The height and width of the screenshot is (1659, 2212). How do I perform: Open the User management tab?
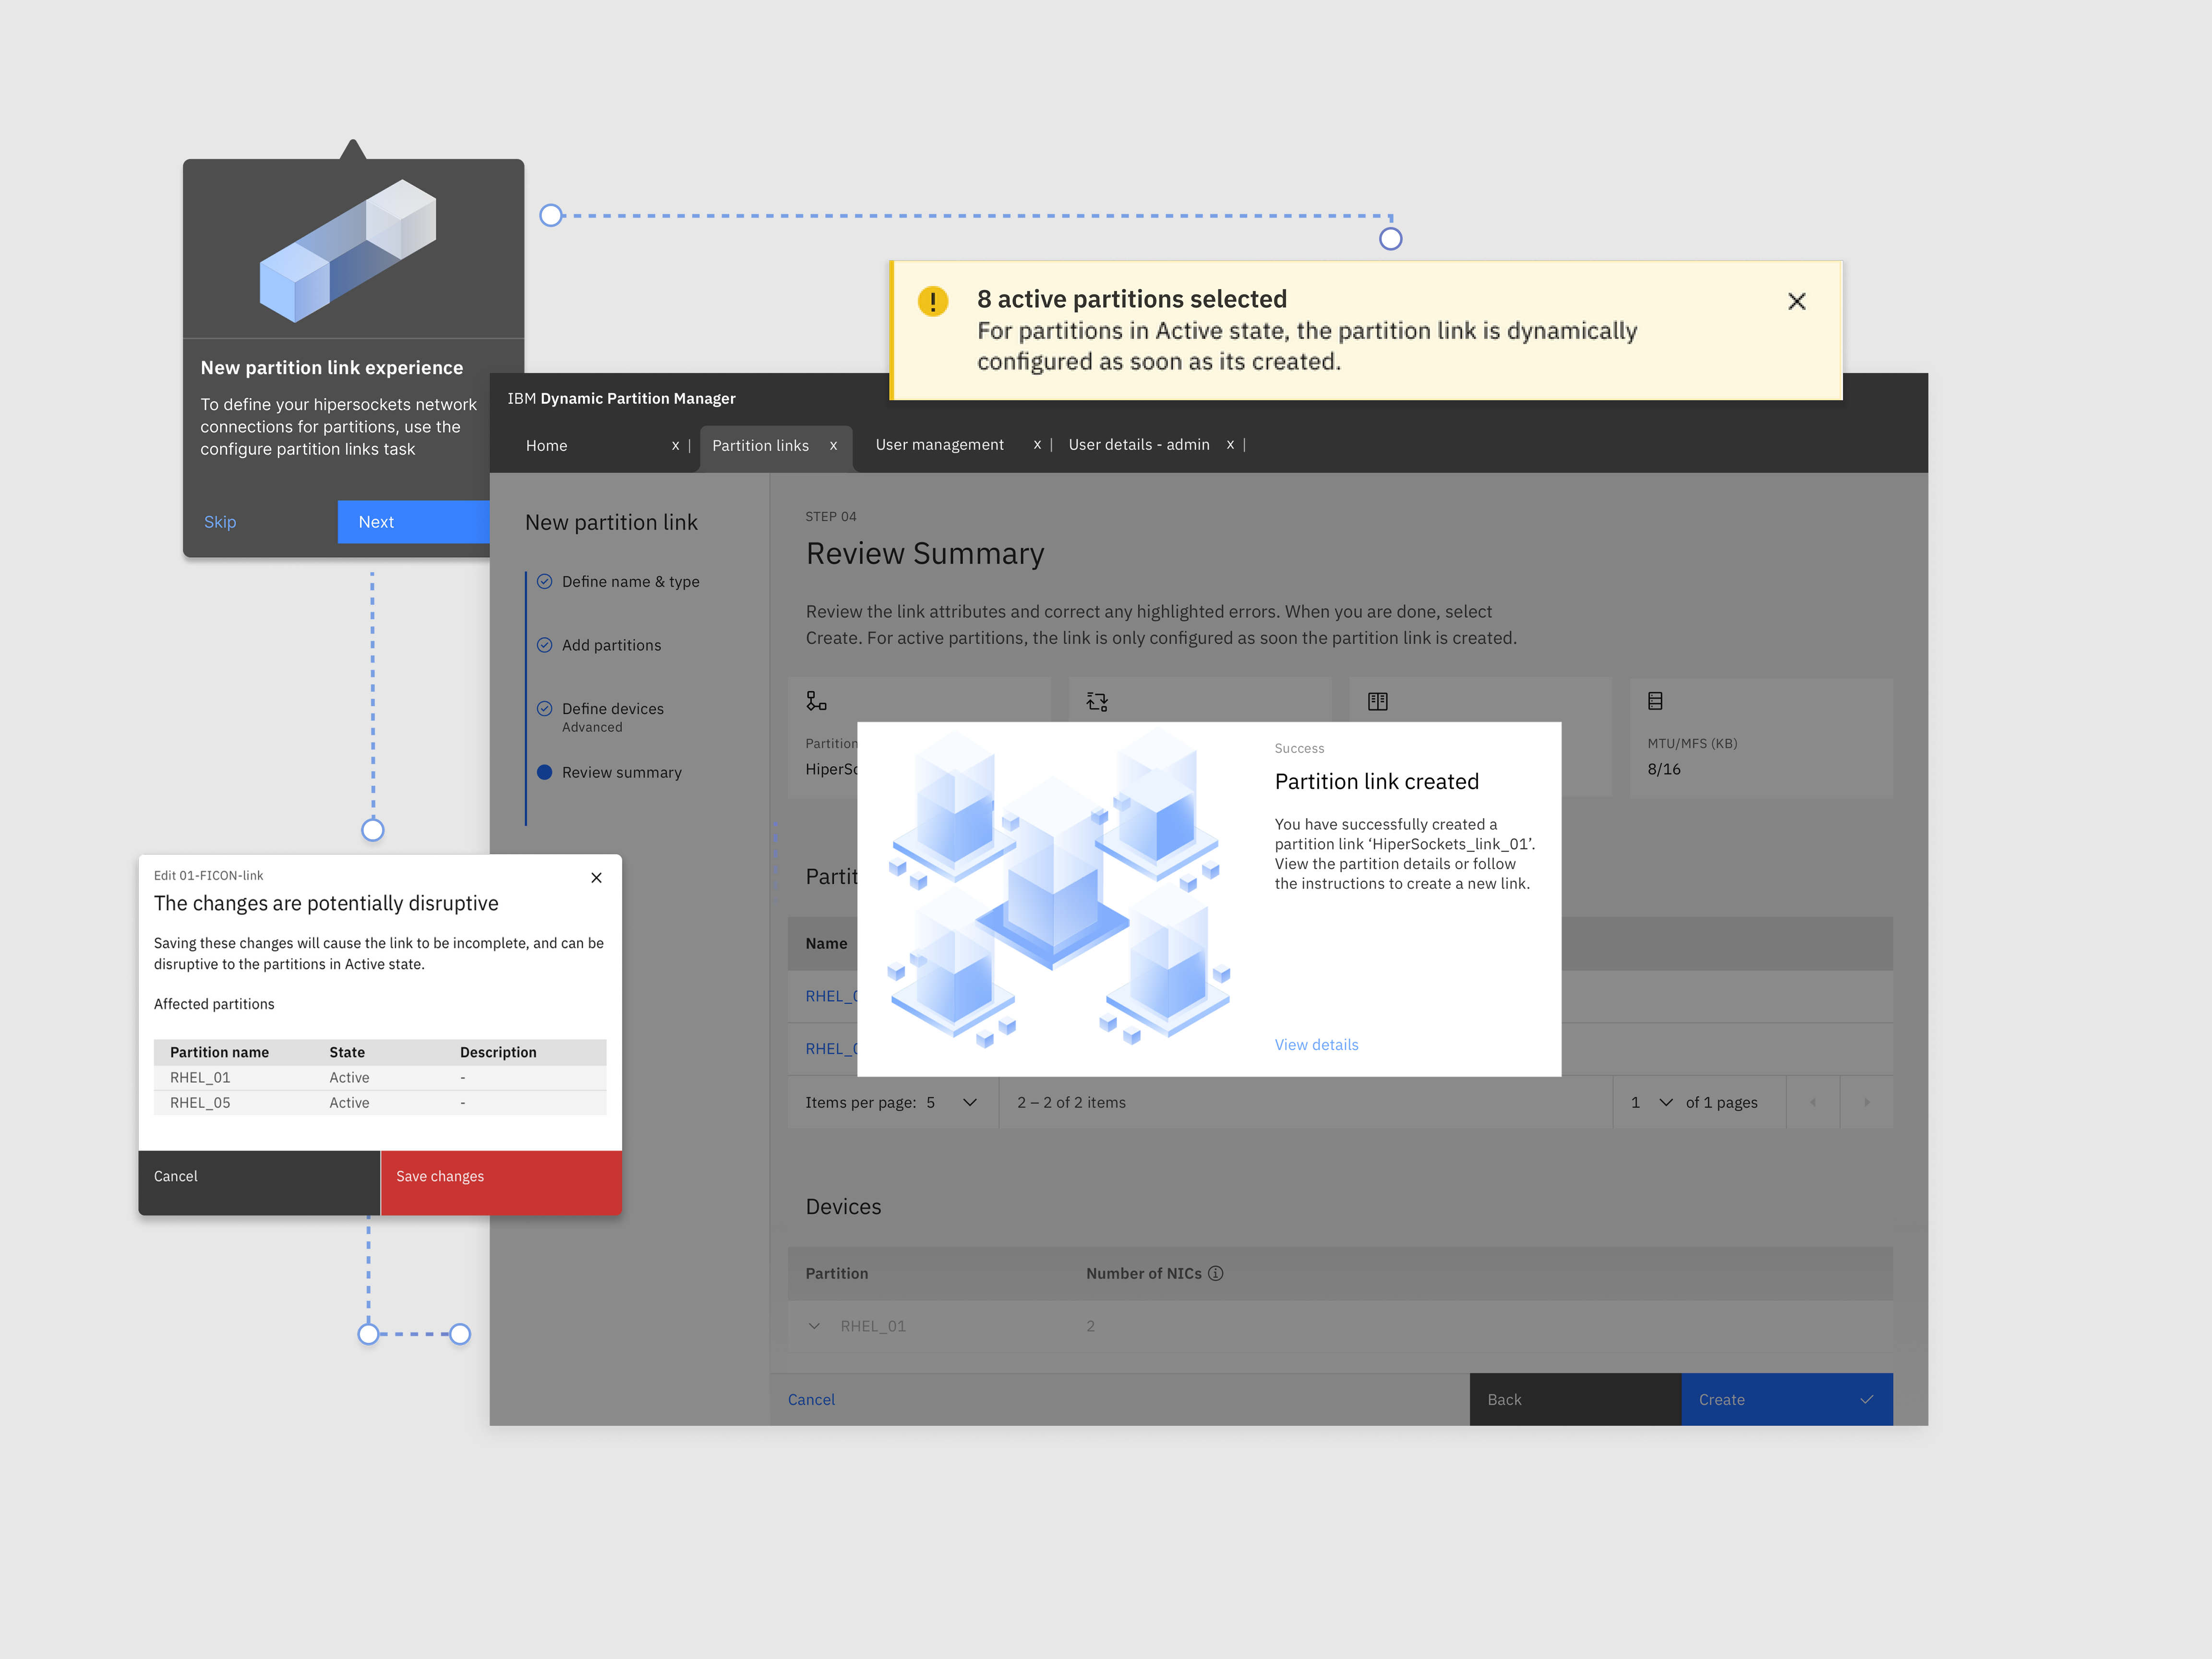click(939, 445)
